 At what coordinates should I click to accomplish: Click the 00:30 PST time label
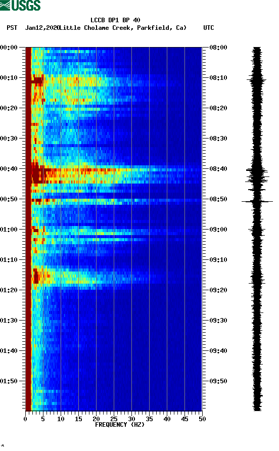pyautogui.click(x=9, y=139)
